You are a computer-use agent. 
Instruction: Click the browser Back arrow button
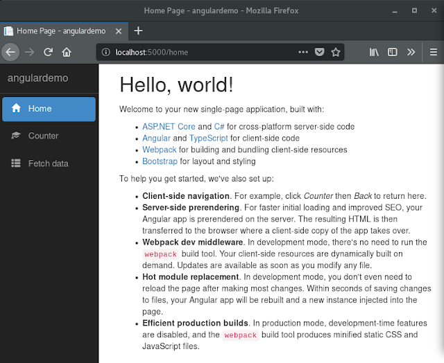10,52
